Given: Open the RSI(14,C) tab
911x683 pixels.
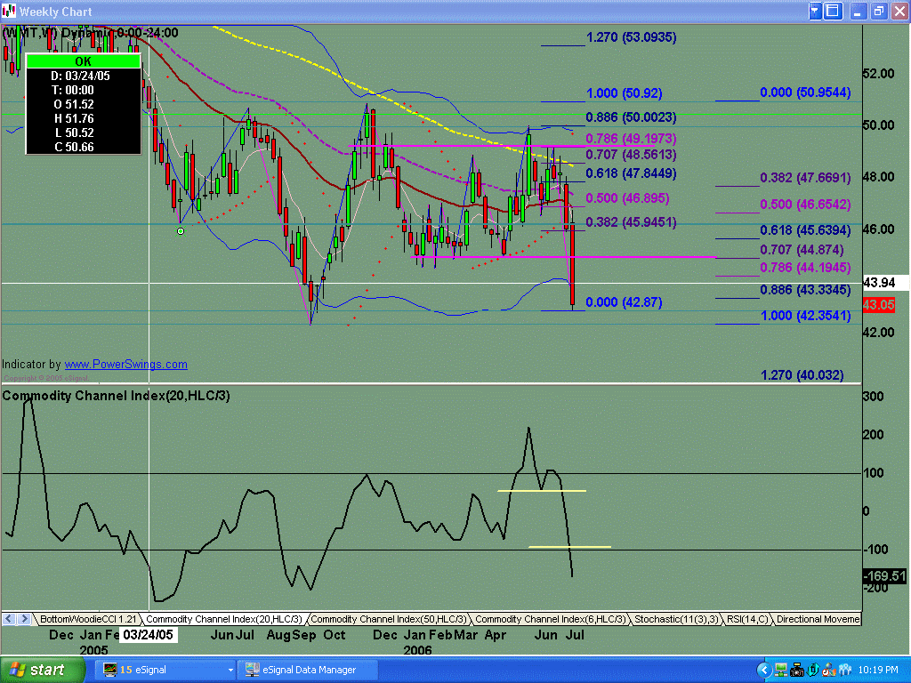Looking at the screenshot, I should click(747, 619).
